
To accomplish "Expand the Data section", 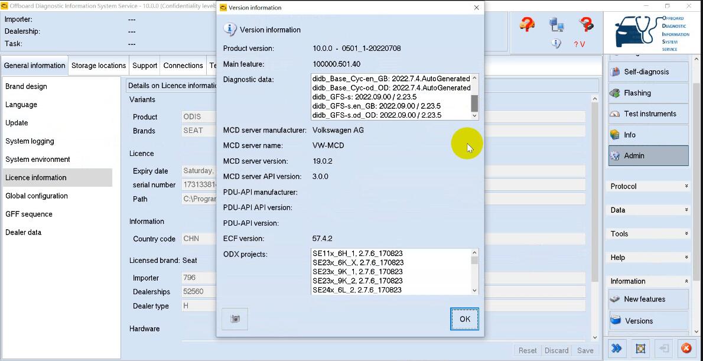I will pyautogui.click(x=649, y=210).
